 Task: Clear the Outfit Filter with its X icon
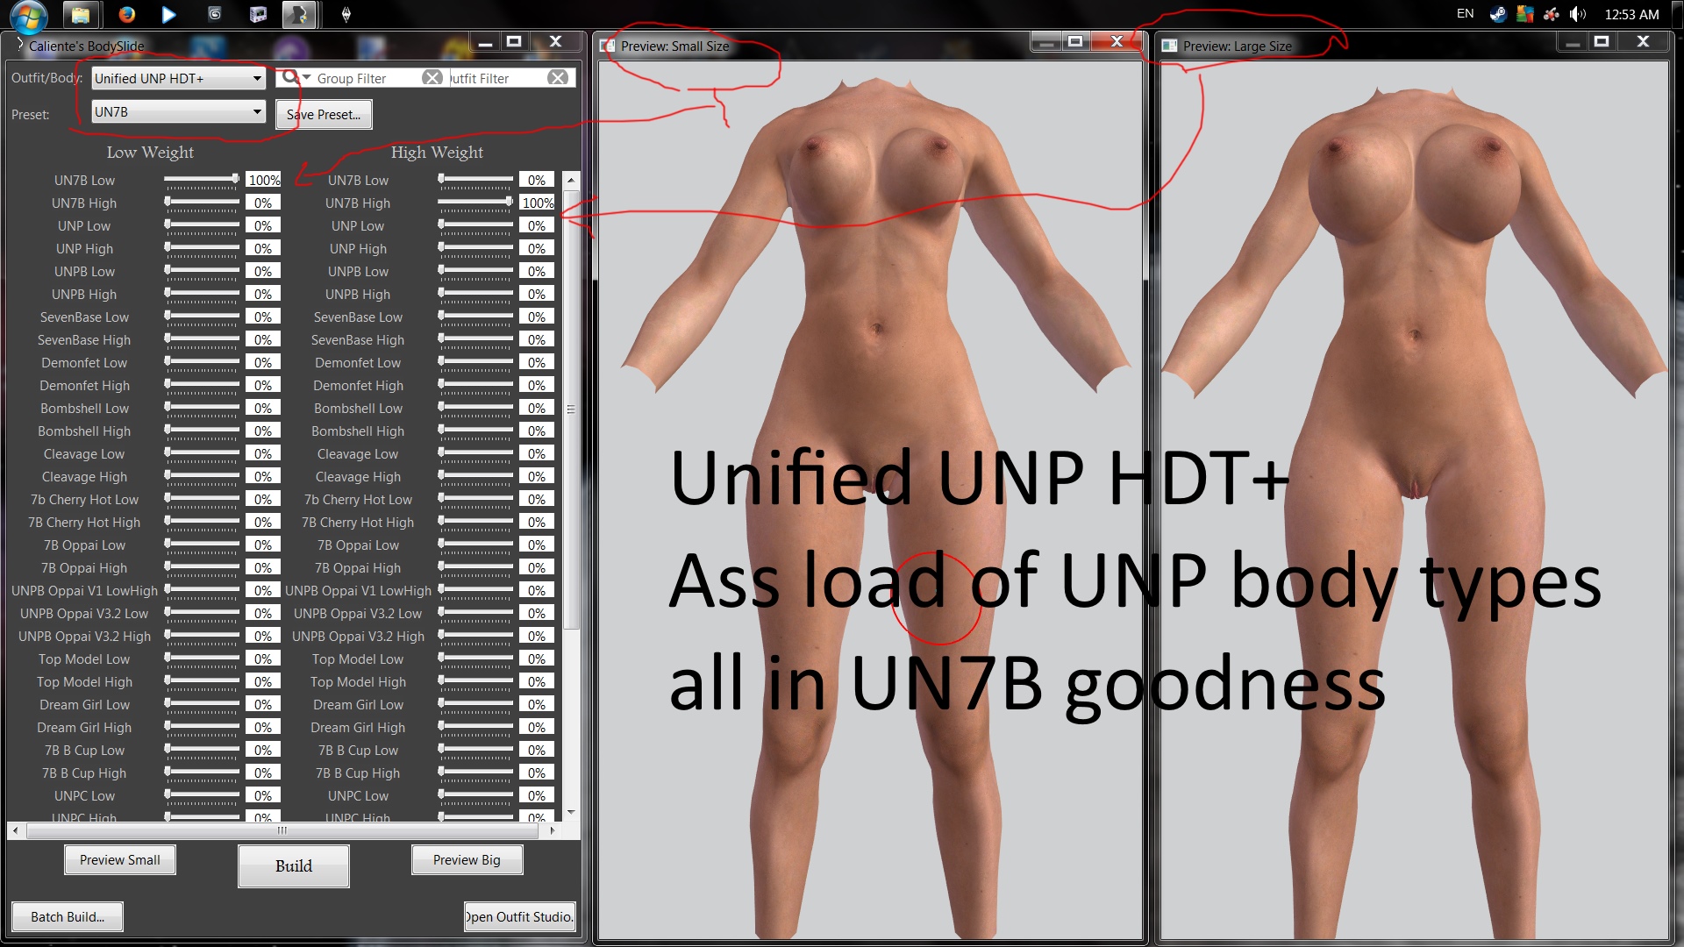[558, 78]
